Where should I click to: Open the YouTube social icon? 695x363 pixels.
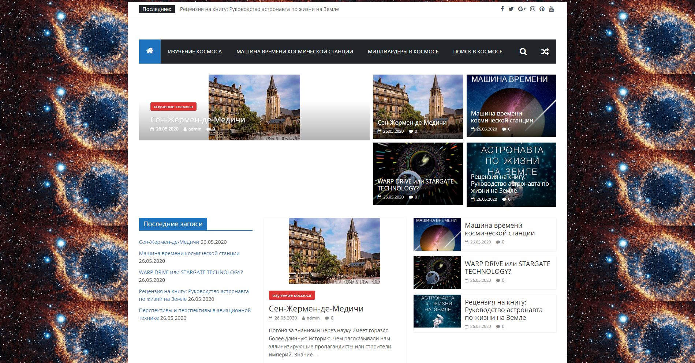click(552, 9)
